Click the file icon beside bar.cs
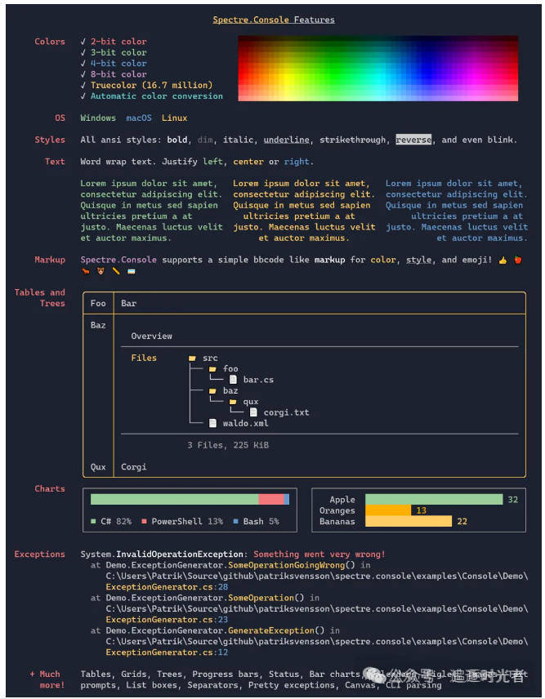Viewport: 545px width, 699px height. pyautogui.click(x=233, y=380)
